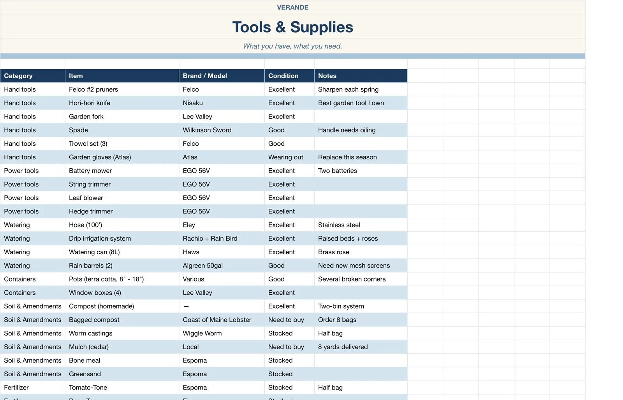The width and height of the screenshot is (623, 400).
Task: Click the Two-bin system note cell
Action: coord(361,306)
